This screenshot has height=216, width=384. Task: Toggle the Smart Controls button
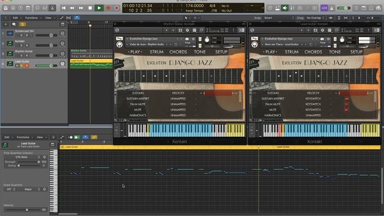[37, 8]
